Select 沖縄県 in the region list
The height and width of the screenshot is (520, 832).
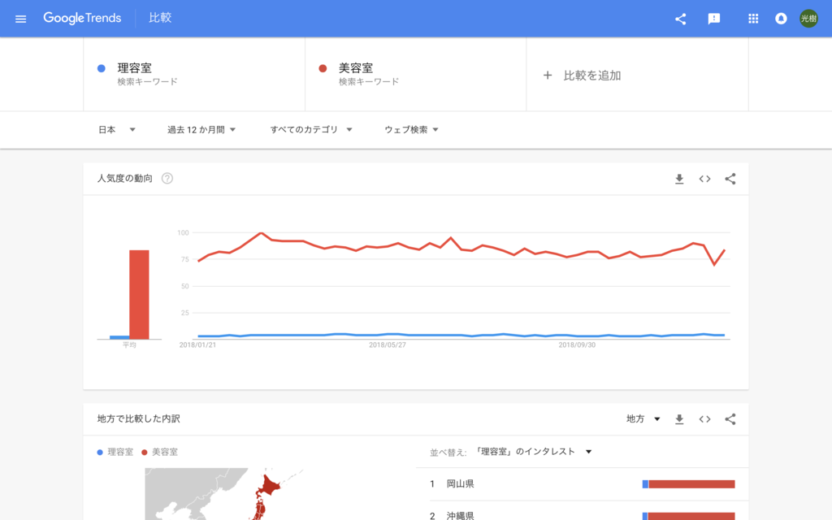[460, 514]
